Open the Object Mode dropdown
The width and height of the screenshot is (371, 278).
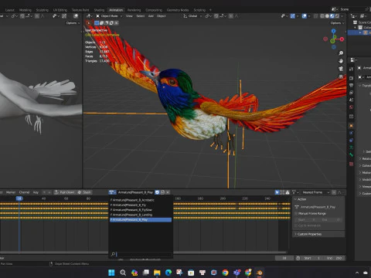click(x=109, y=16)
